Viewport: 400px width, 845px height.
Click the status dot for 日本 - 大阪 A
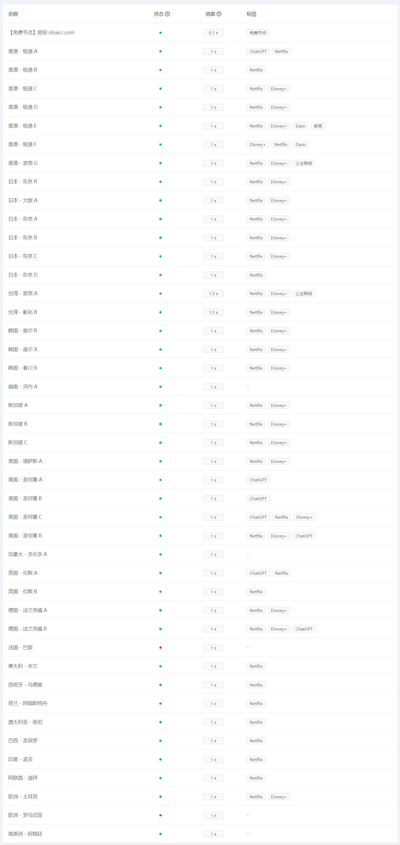(x=160, y=200)
